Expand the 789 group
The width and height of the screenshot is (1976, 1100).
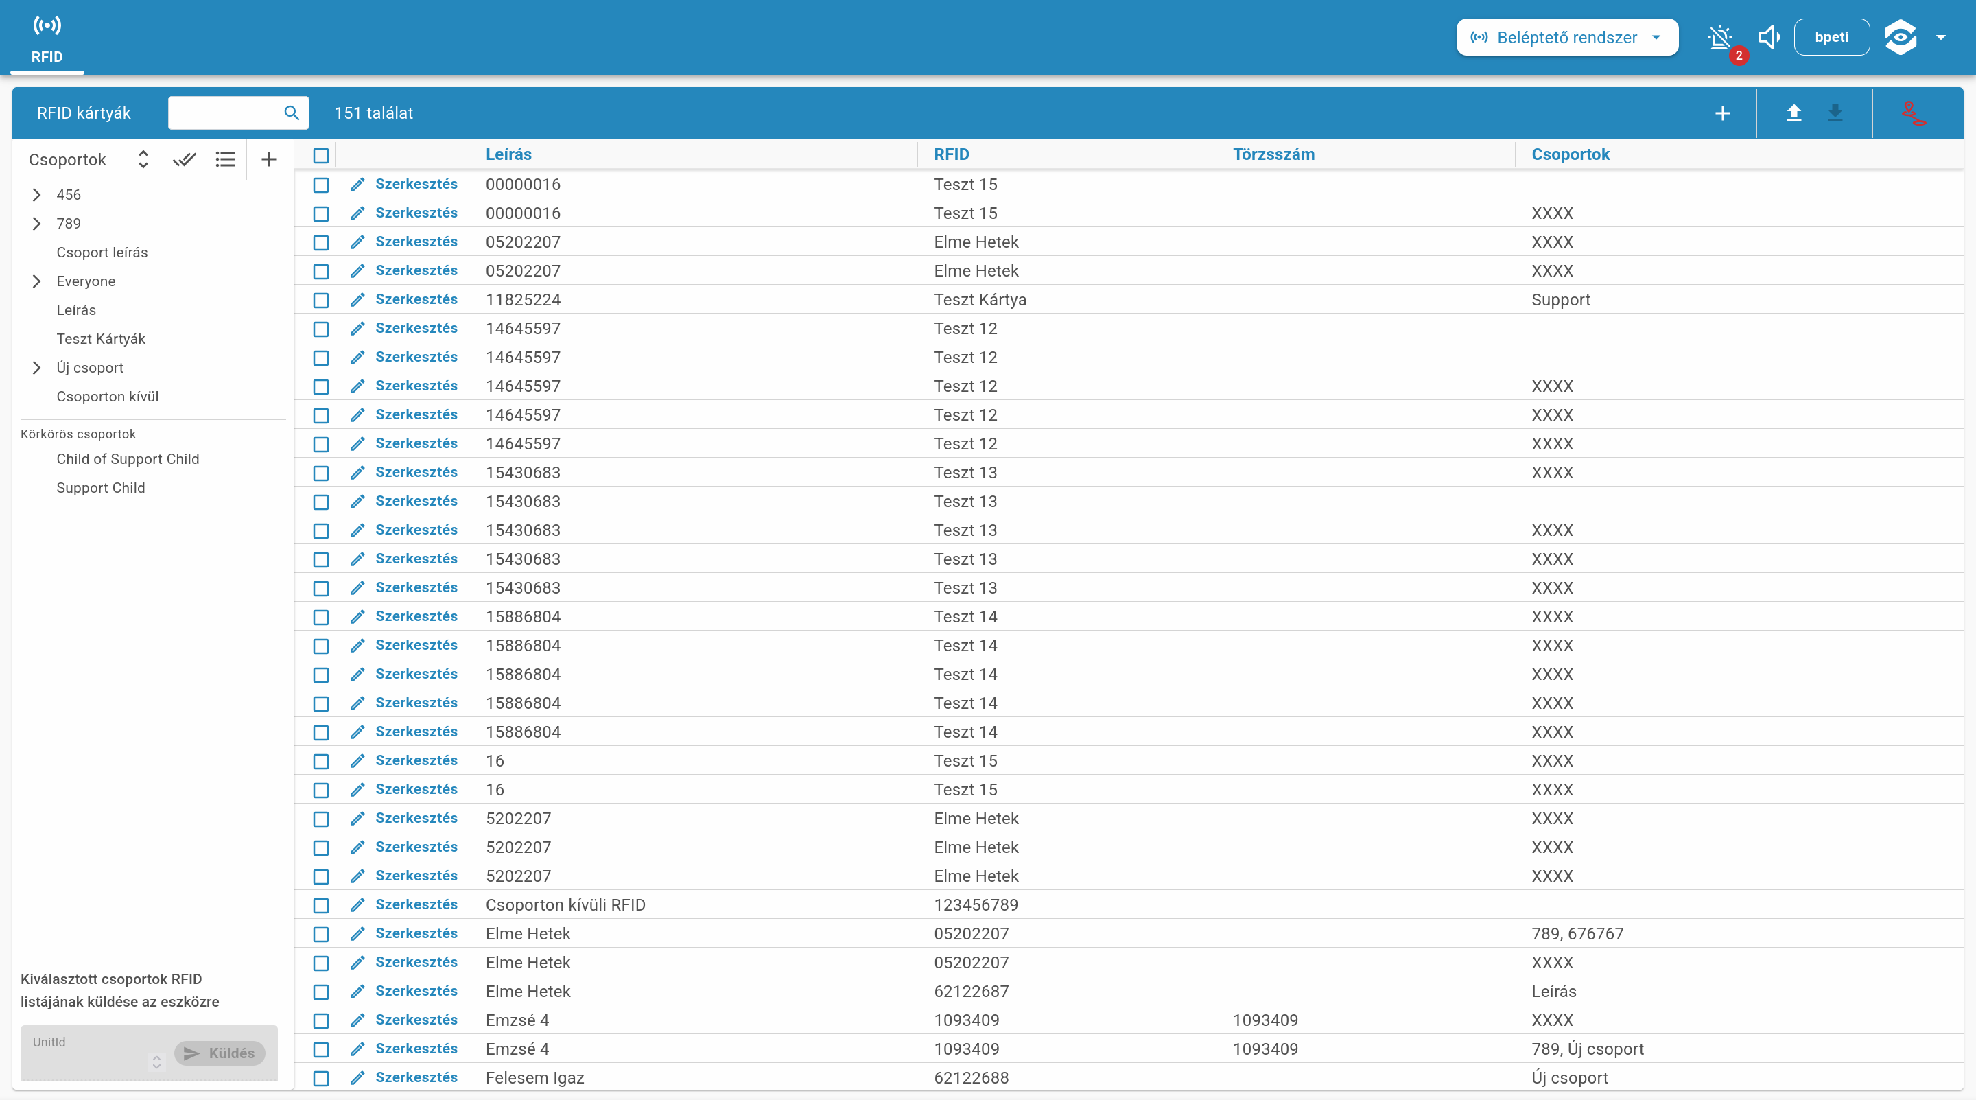(x=36, y=223)
